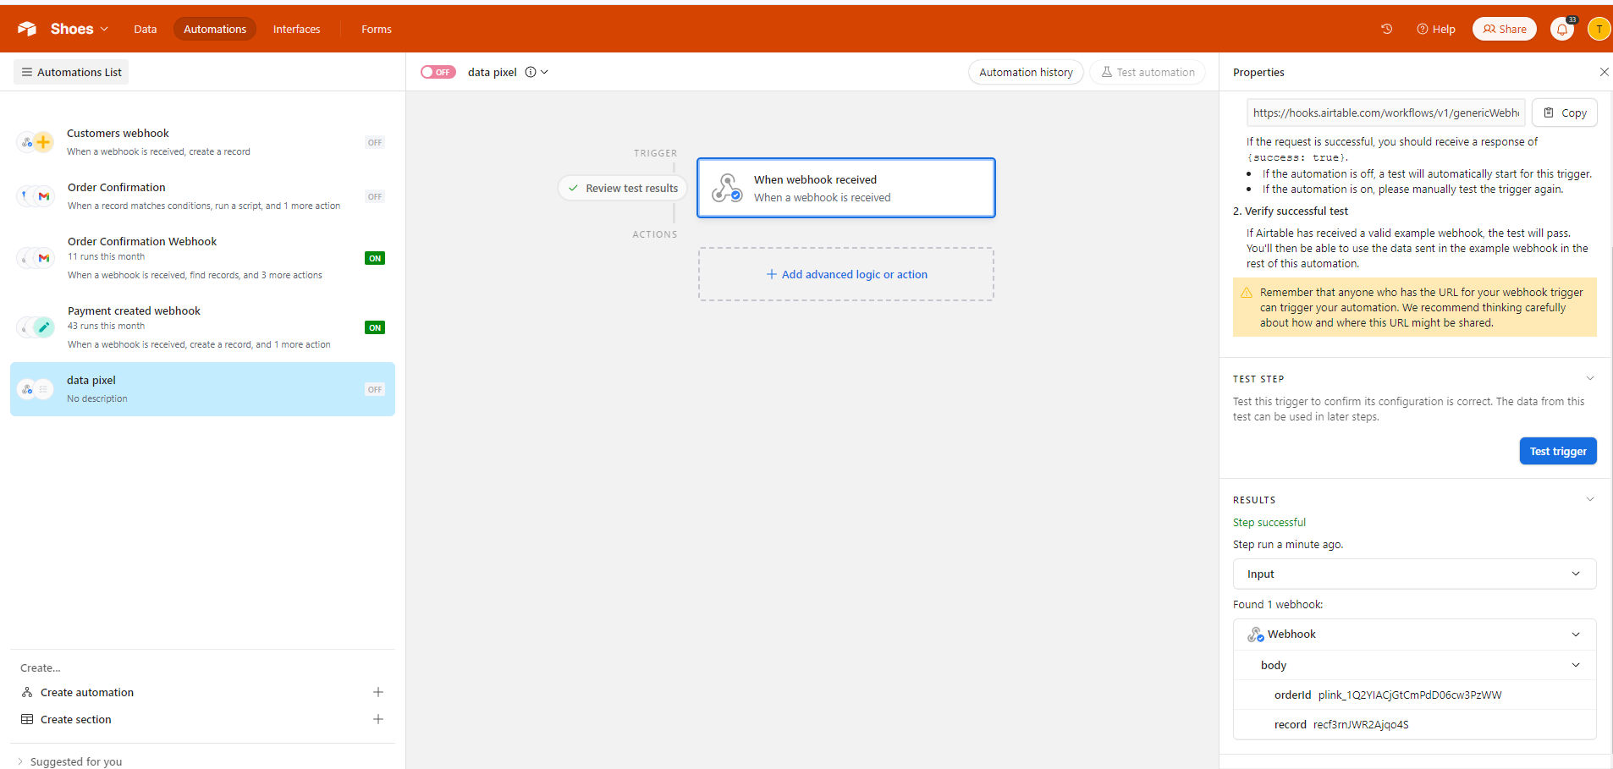Click the Test trigger button
This screenshot has height=769, width=1613.
[1558, 451]
